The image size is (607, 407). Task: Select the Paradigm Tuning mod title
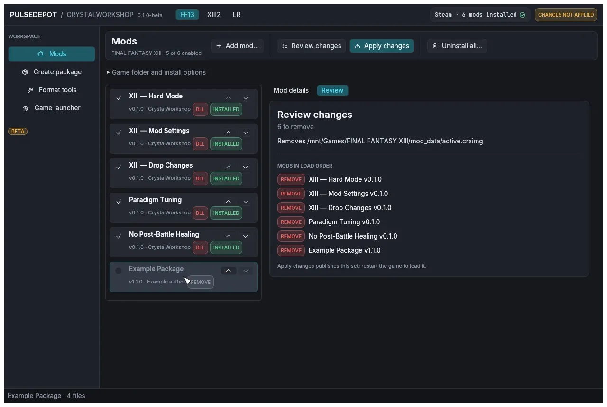point(155,200)
